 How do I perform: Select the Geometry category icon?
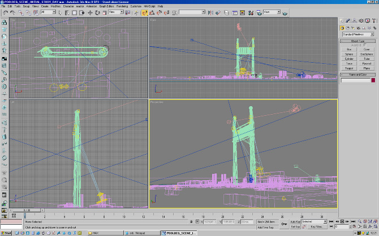click(343, 28)
